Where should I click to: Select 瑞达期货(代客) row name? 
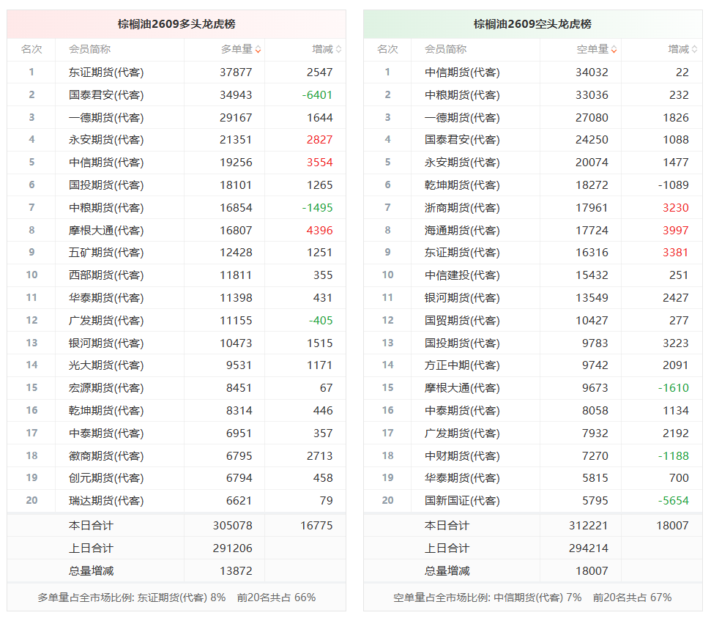[106, 501]
